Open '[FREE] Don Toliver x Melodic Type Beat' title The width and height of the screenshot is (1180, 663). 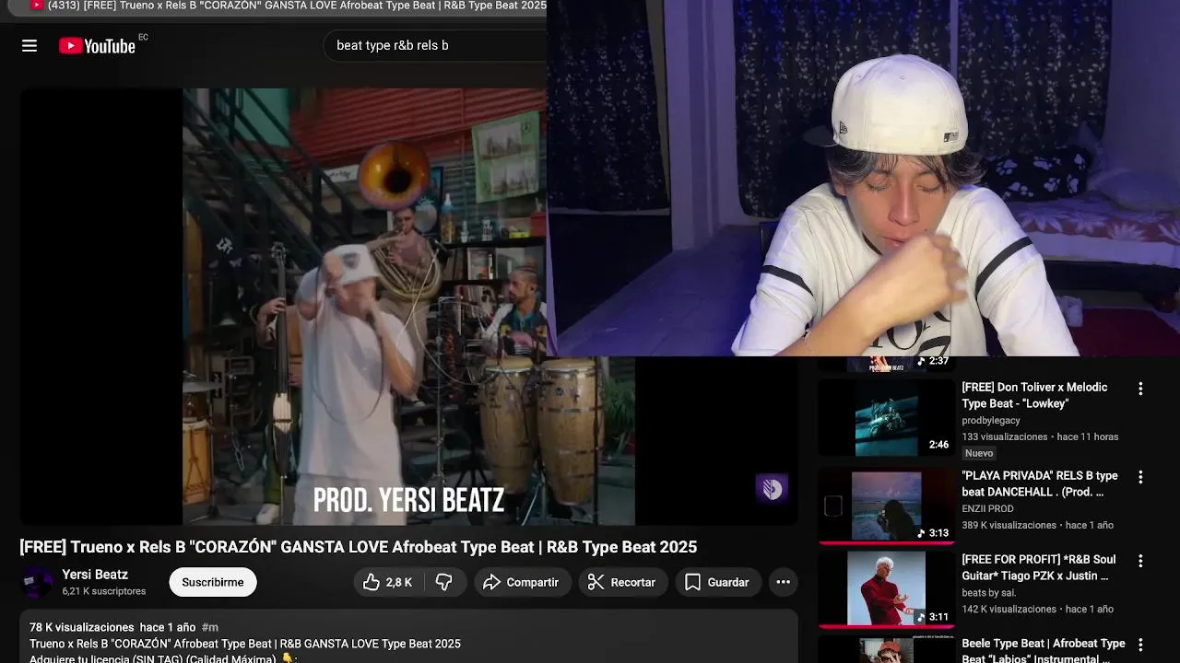point(1034,395)
